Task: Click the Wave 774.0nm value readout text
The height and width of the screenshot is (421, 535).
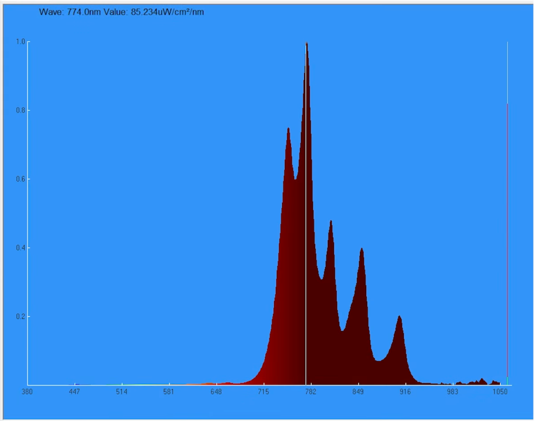Action: (x=121, y=12)
